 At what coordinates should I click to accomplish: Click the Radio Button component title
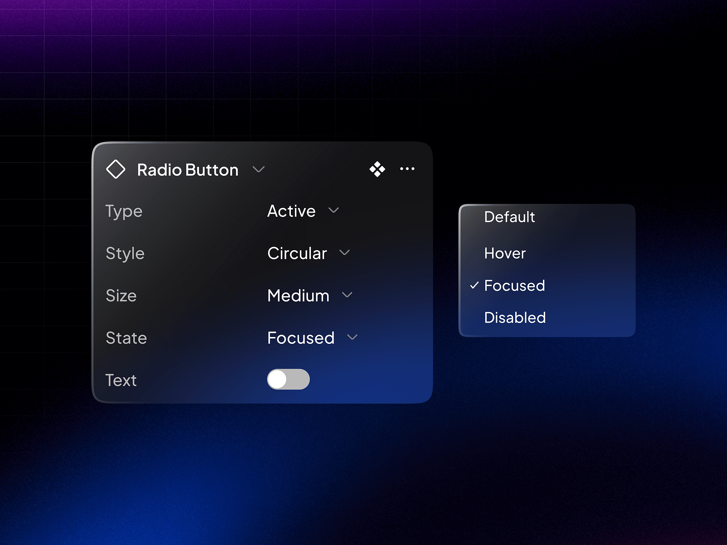tap(187, 169)
